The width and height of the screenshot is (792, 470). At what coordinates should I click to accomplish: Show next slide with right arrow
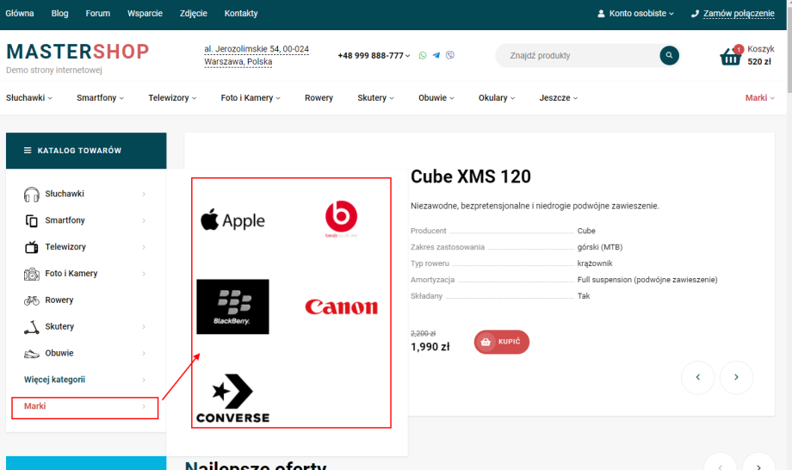[736, 377]
